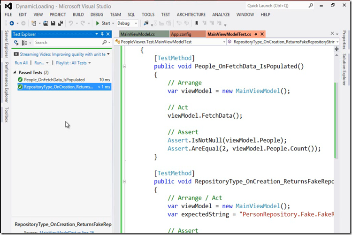Open the Server Explorer side tab

click(7, 44)
